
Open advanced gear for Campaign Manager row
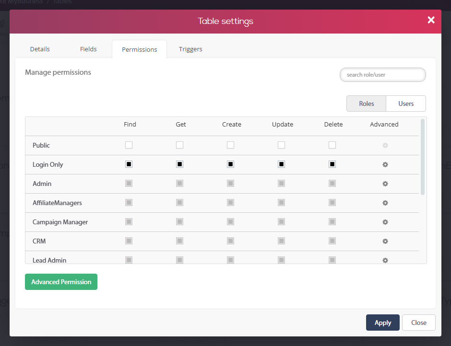pyautogui.click(x=385, y=222)
